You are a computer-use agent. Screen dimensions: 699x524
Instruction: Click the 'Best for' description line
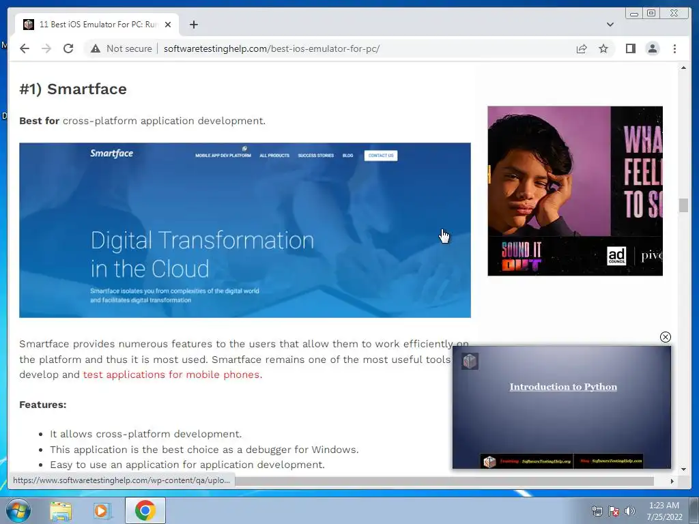(142, 121)
